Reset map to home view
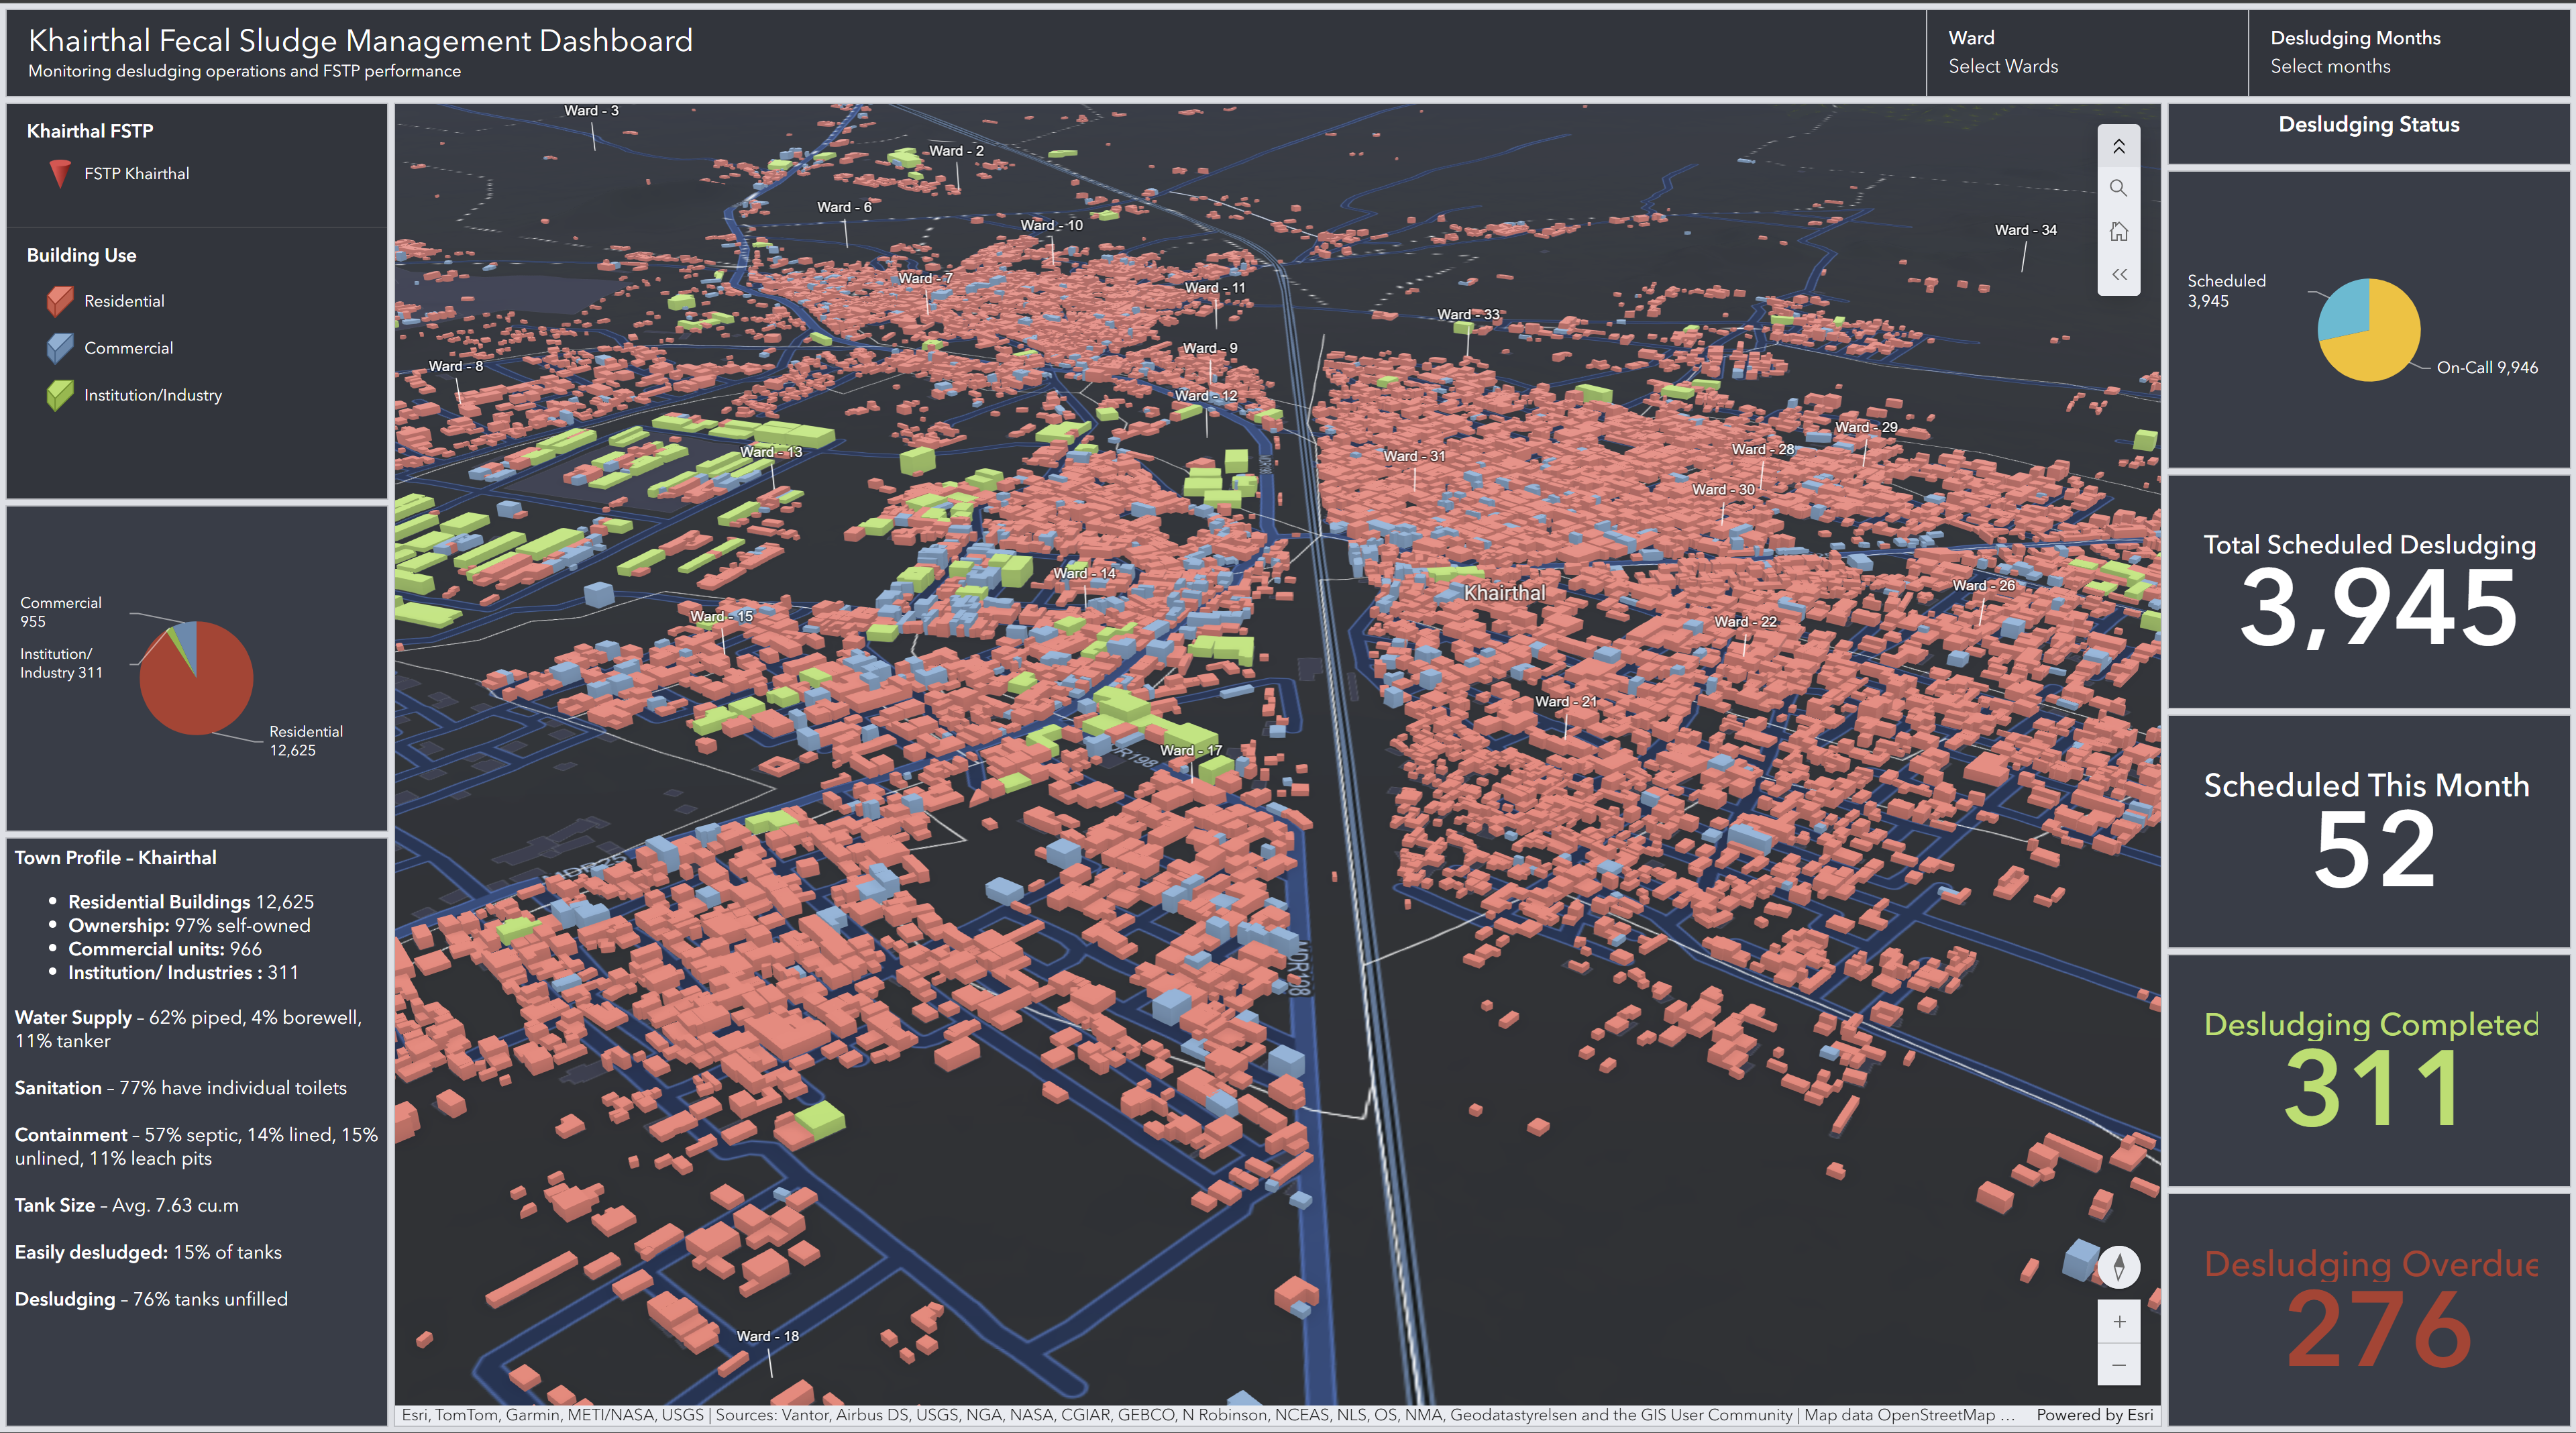This screenshot has width=2576, height=1433. pyautogui.click(x=2118, y=232)
